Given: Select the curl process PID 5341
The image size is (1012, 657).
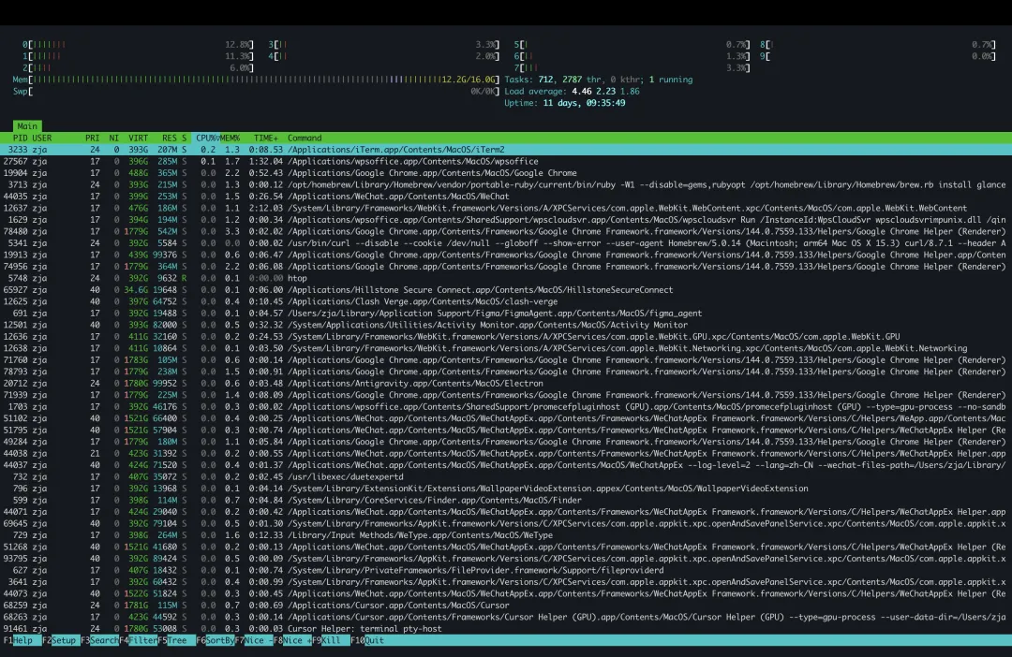Looking at the screenshot, I should 506,243.
